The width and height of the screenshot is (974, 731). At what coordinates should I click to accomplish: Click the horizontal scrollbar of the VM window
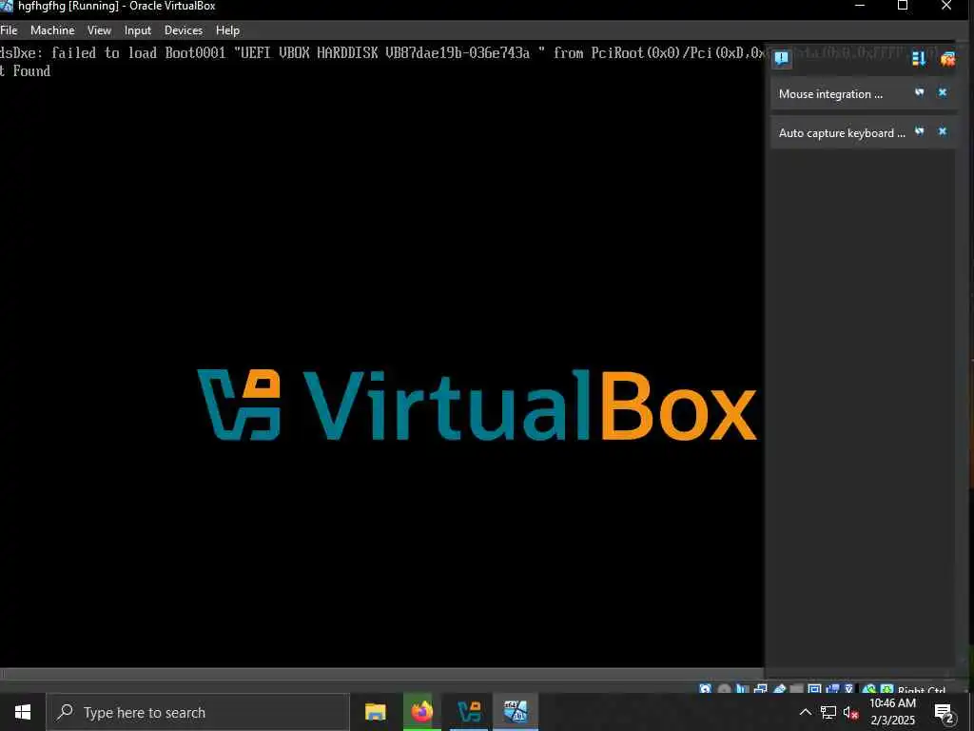click(x=382, y=674)
